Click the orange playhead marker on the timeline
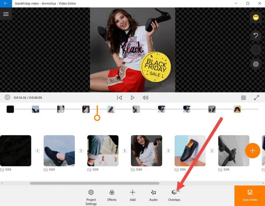Viewport: 265px width, 206px height. pos(97,117)
